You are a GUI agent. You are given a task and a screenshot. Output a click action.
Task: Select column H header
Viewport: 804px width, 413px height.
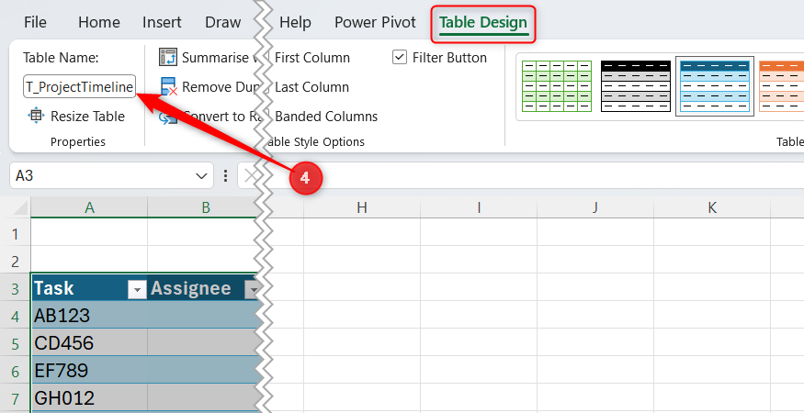click(362, 207)
